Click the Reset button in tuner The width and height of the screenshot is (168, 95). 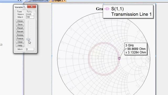(20, 28)
